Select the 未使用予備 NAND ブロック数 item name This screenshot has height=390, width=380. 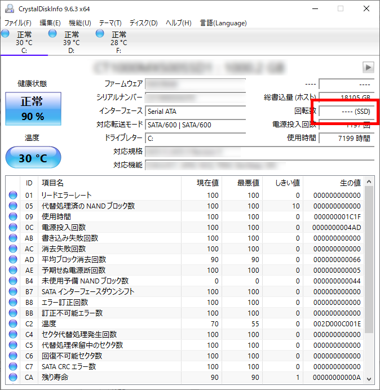(85, 281)
